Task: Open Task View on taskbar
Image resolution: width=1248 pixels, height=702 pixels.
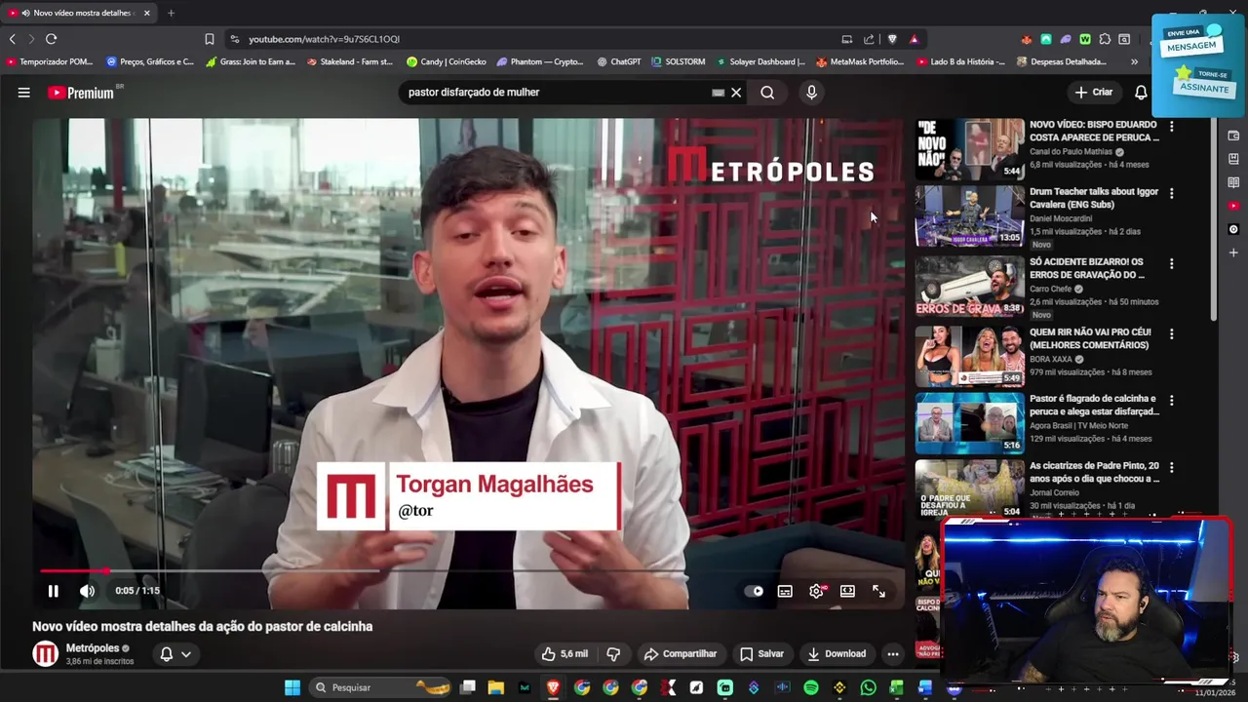Action: coord(468,687)
